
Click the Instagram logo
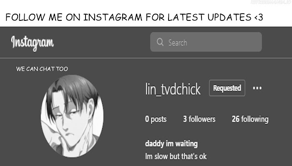[x=33, y=43]
